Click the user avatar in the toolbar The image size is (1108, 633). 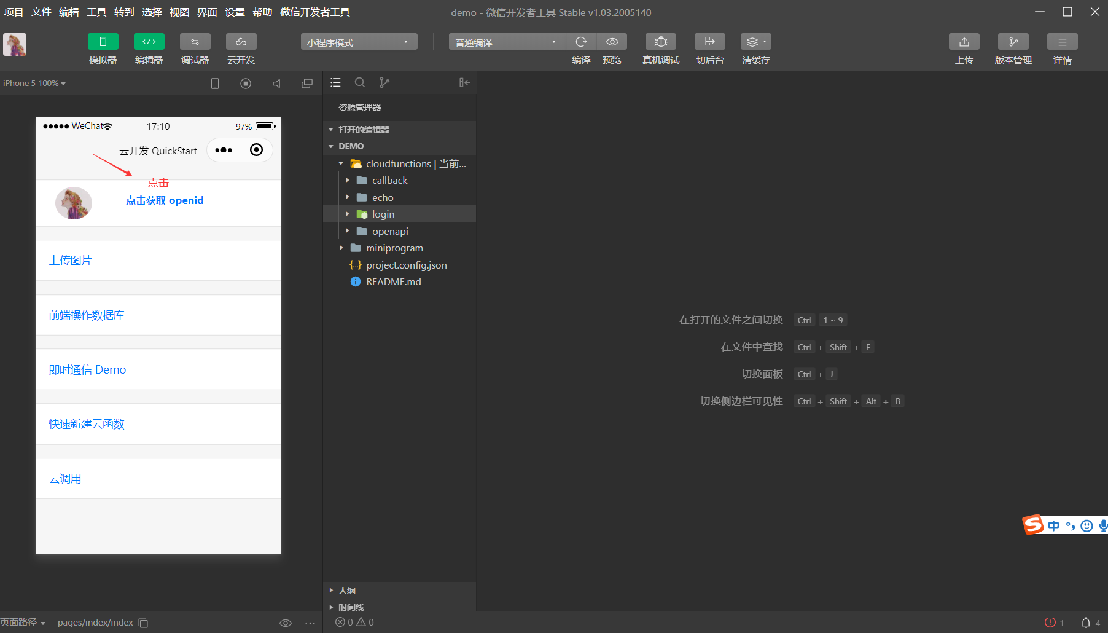click(15, 45)
